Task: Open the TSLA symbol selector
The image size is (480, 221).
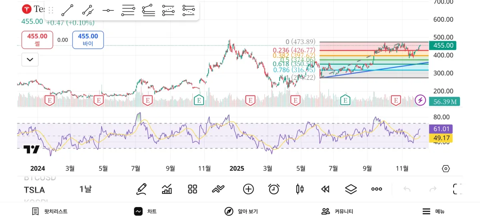Action: click(x=34, y=190)
